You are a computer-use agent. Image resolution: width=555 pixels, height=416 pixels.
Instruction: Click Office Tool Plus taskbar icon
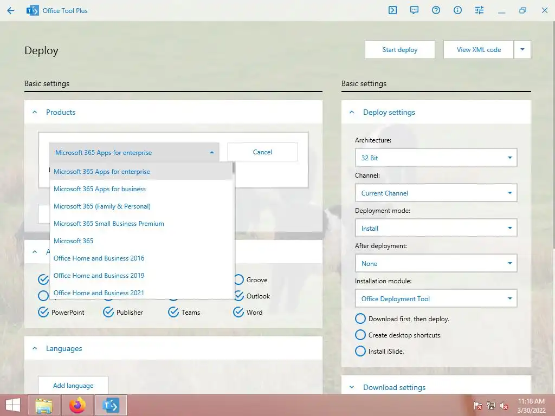coord(111,405)
